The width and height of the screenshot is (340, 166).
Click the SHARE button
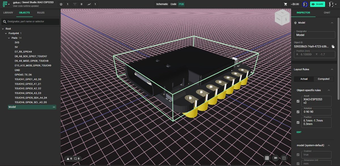click(x=317, y=4)
